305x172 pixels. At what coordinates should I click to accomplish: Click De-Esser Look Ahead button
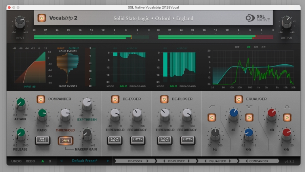[x=115, y=140]
